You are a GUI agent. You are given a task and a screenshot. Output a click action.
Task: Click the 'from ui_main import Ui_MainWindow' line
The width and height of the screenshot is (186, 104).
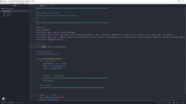click(x=51, y=47)
